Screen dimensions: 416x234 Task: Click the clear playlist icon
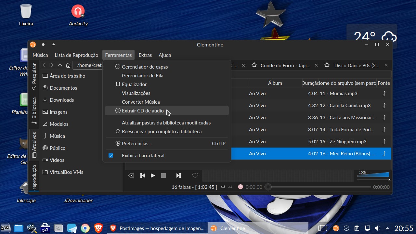click(131, 175)
